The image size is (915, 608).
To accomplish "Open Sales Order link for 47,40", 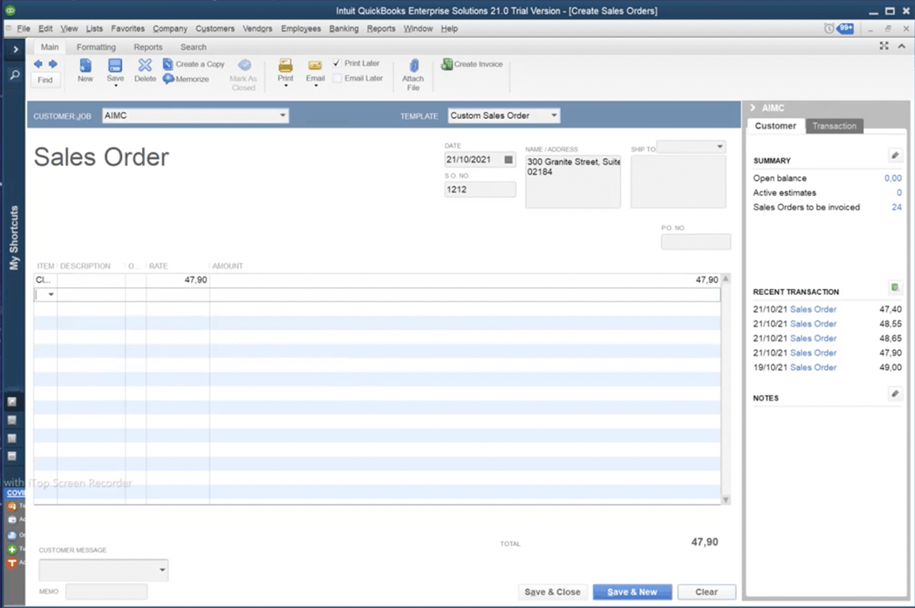I will (x=813, y=309).
